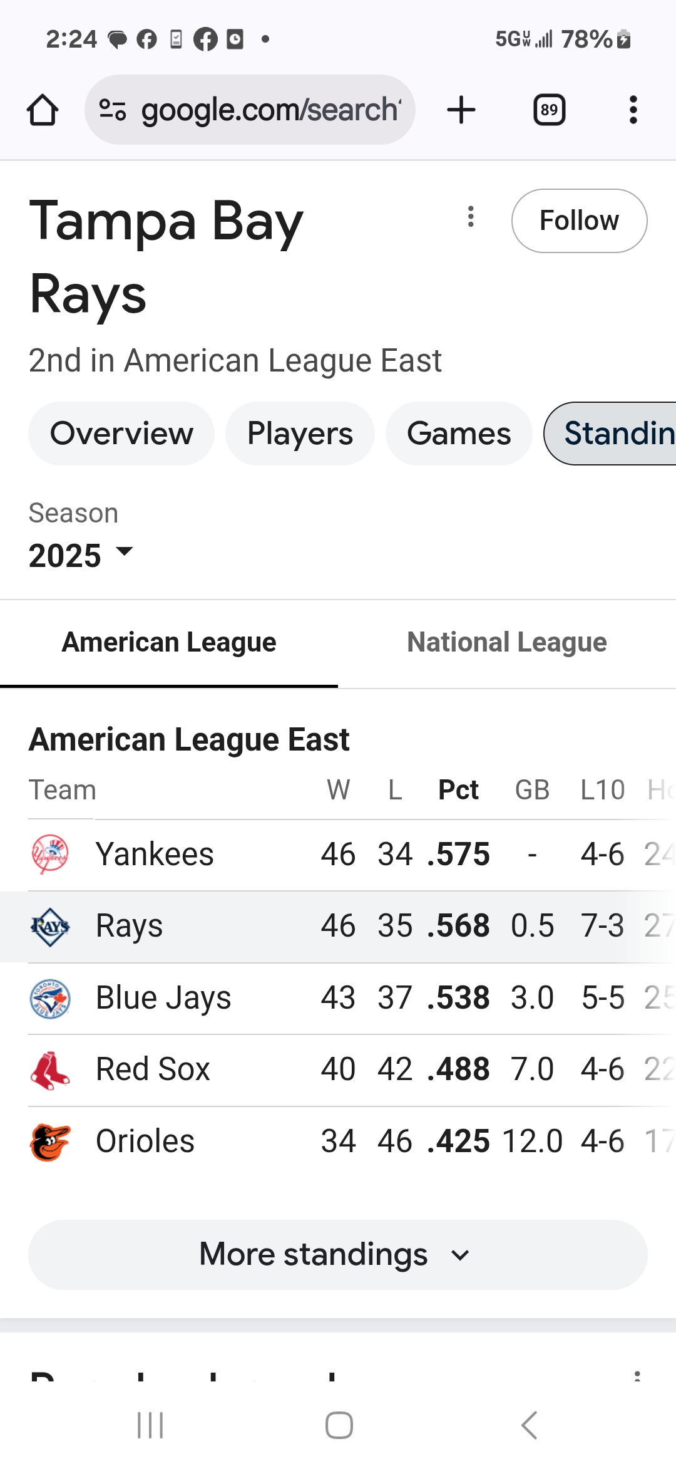Tap the Yankees team logo

pyautogui.click(x=50, y=855)
